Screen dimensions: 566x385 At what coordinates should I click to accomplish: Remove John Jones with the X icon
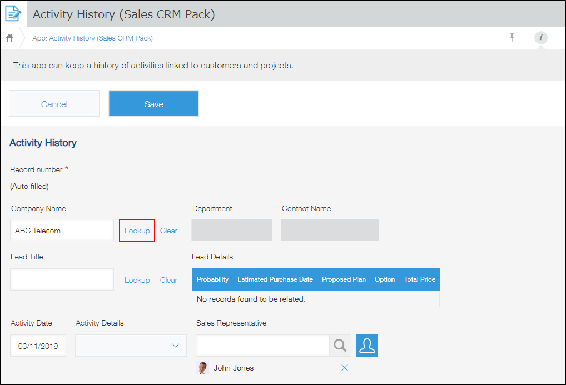(x=345, y=368)
